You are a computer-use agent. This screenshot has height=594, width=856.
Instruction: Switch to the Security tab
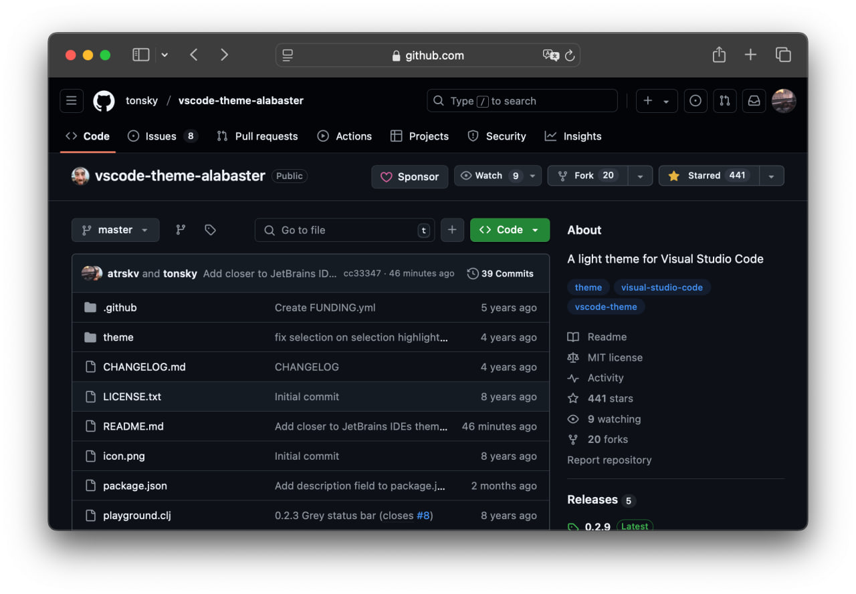click(497, 136)
